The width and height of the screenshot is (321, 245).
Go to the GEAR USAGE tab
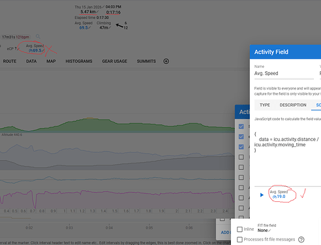click(115, 61)
